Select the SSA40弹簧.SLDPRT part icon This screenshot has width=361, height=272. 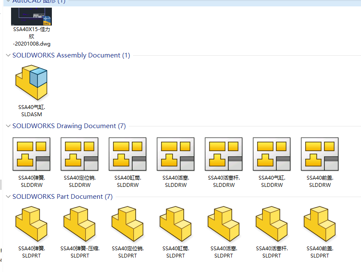(31, 224)
